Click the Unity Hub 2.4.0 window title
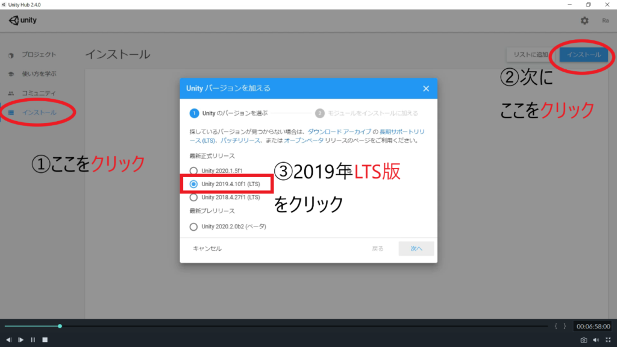The height and width of the screenshot is (347, 617). (24, 5)
